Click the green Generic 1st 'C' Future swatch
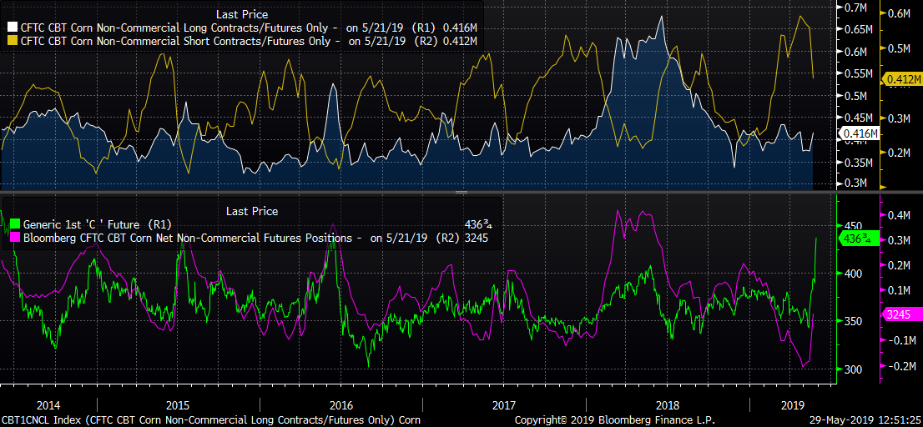The width and height of the screenshot is (923, 427). [13, 224]
